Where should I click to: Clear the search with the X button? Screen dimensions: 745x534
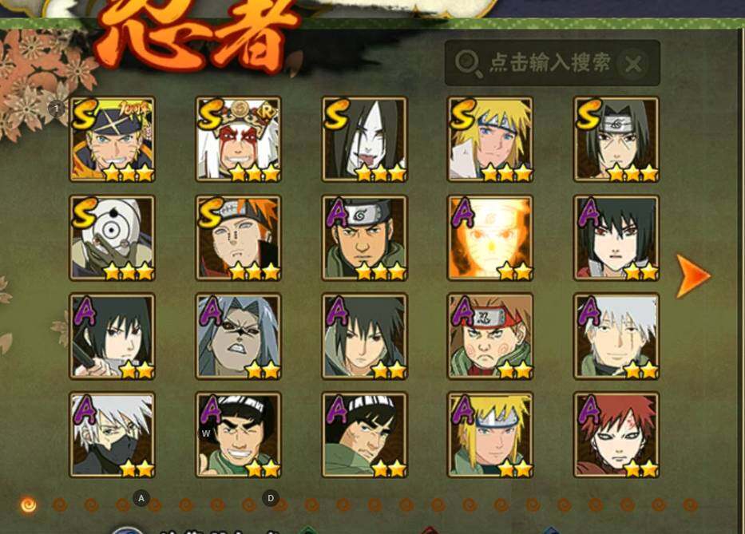pos(633,63)
